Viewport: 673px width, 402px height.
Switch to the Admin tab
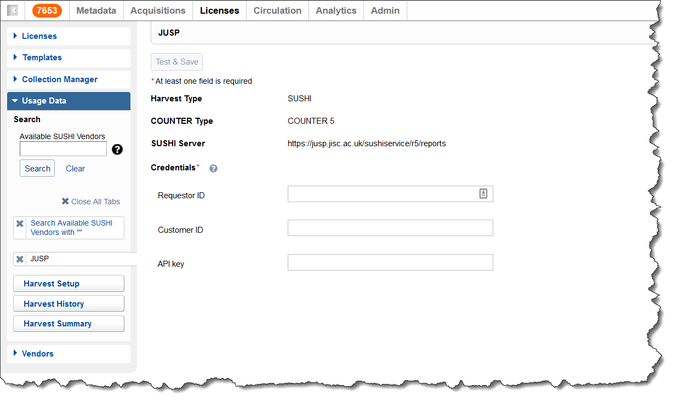point(385,10)
